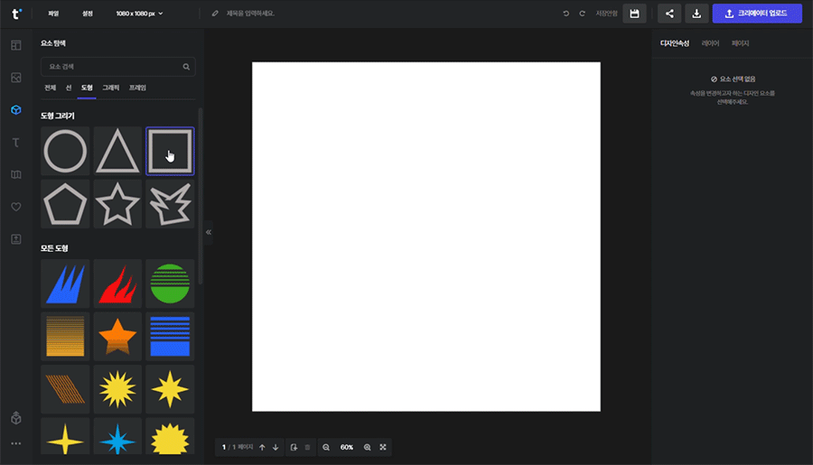Screen dimensions: 813x465
Task: Pick the star outline drawing tool
Action: [x=117, y=204]
